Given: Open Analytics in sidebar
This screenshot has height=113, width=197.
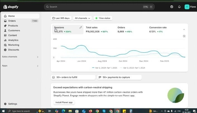Looking at the screenshot, I should [x=13, y=40].
